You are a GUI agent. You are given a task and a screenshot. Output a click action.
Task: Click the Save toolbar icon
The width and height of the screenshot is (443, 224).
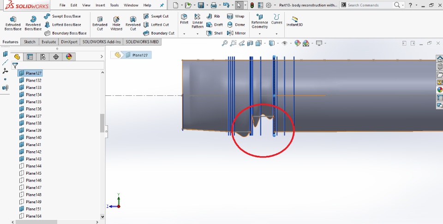pyautogui.click(x=201, y=5)
